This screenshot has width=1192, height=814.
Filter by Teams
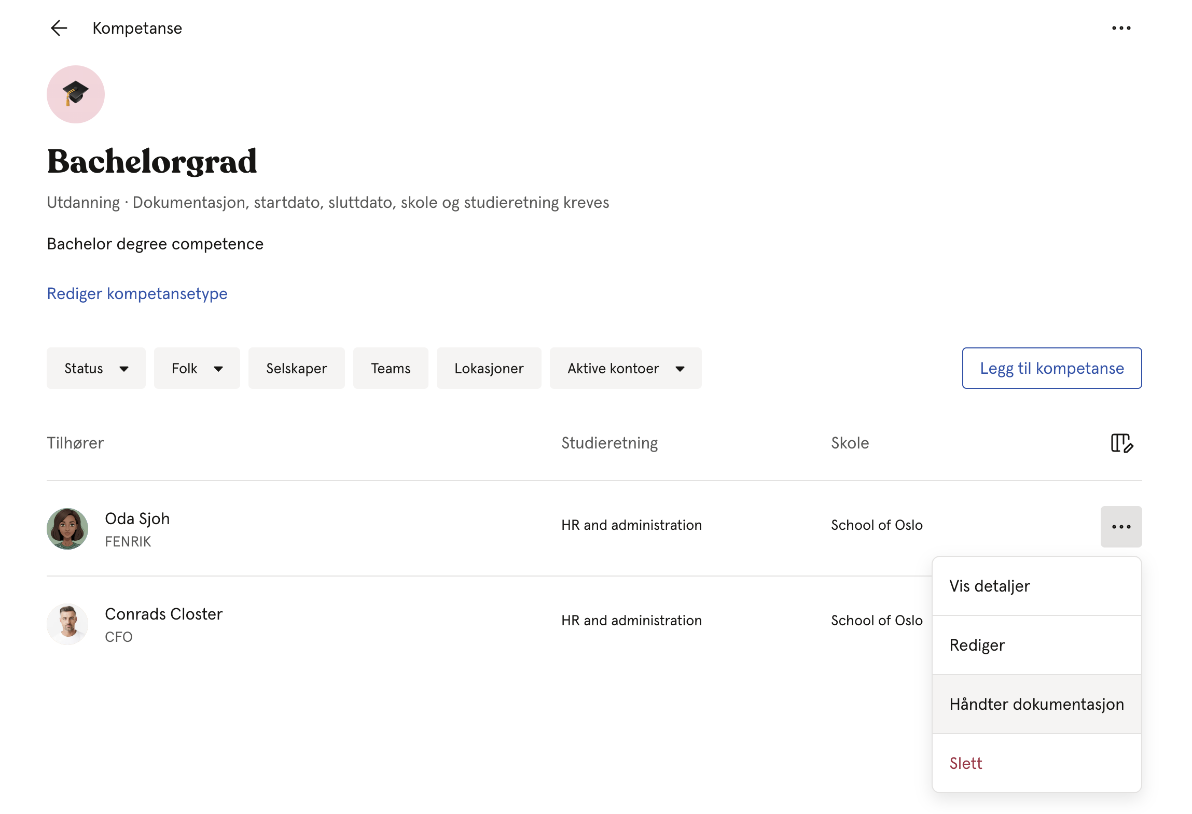(x=391, y=368)
